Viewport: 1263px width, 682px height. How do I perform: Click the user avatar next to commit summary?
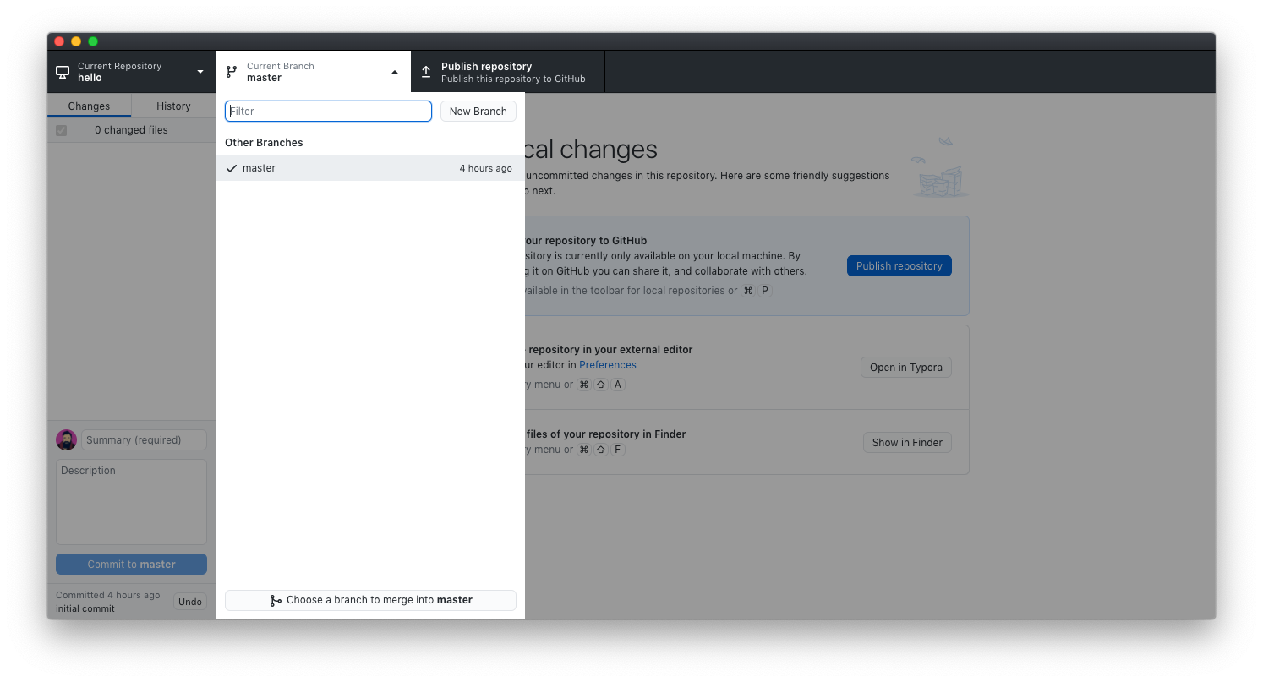[x=66, y=439]
